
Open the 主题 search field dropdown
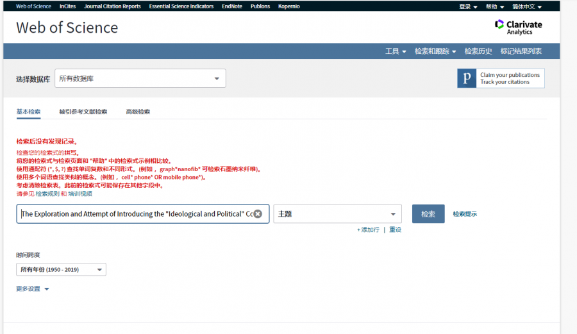pos(337,213)
